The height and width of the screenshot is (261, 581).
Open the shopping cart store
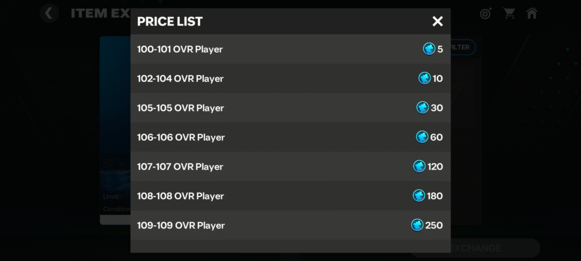[509, 13]
